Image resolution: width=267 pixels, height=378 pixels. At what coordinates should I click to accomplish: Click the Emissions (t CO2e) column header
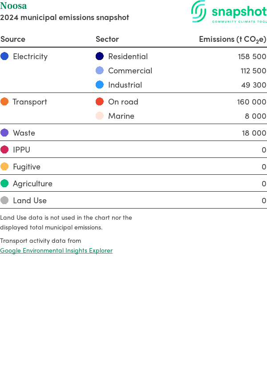(232, 39)
